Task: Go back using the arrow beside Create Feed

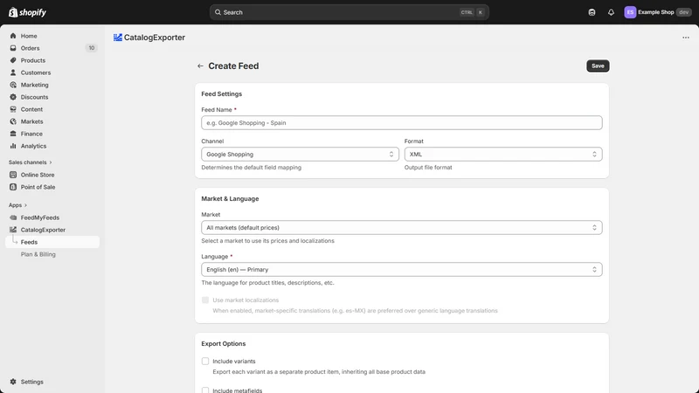Action: pos(200,66)
